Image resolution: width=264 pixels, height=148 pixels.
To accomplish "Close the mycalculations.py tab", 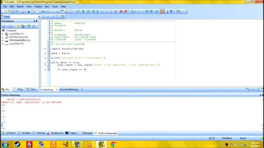I will tap(82, 89).
